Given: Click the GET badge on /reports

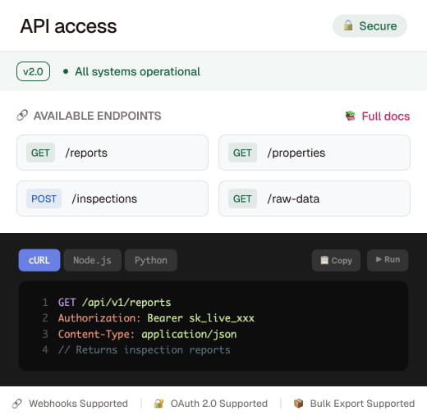Looking at the screenshot, I should (x=40, y=153).
